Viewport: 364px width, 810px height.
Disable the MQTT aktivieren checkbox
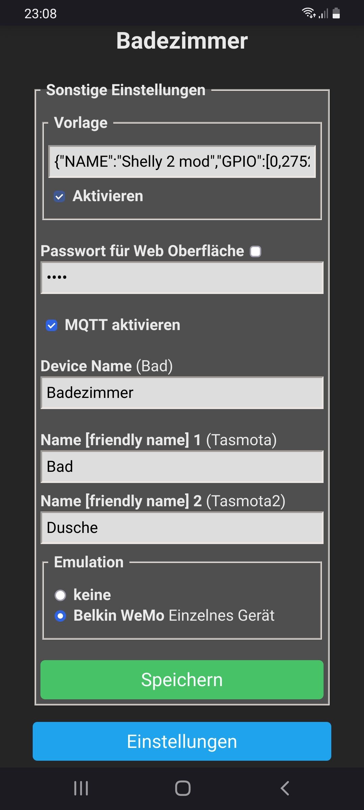[x=52, y=325]
